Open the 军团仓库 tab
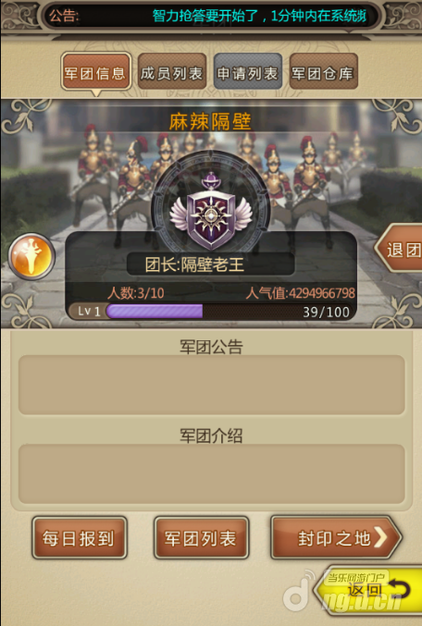This screenshot has height=626, width=422. coord(323,72)
